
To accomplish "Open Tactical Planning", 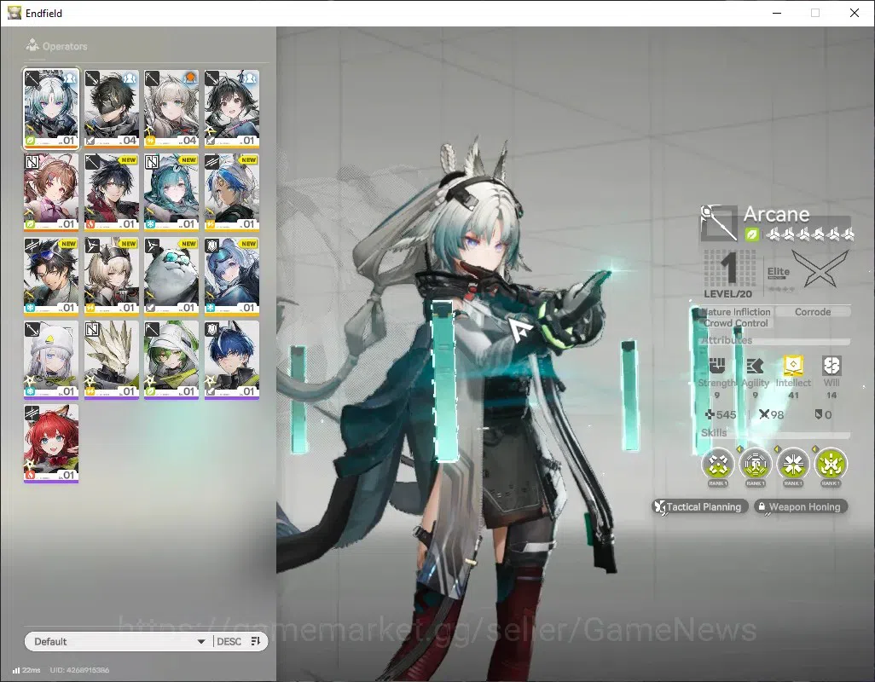I will (x=700, y=507).
